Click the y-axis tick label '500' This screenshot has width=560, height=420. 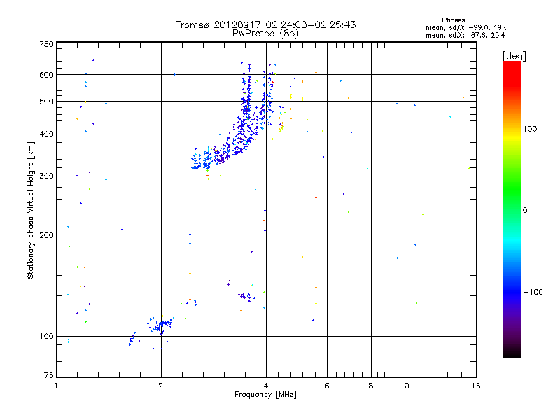point(46,101)
